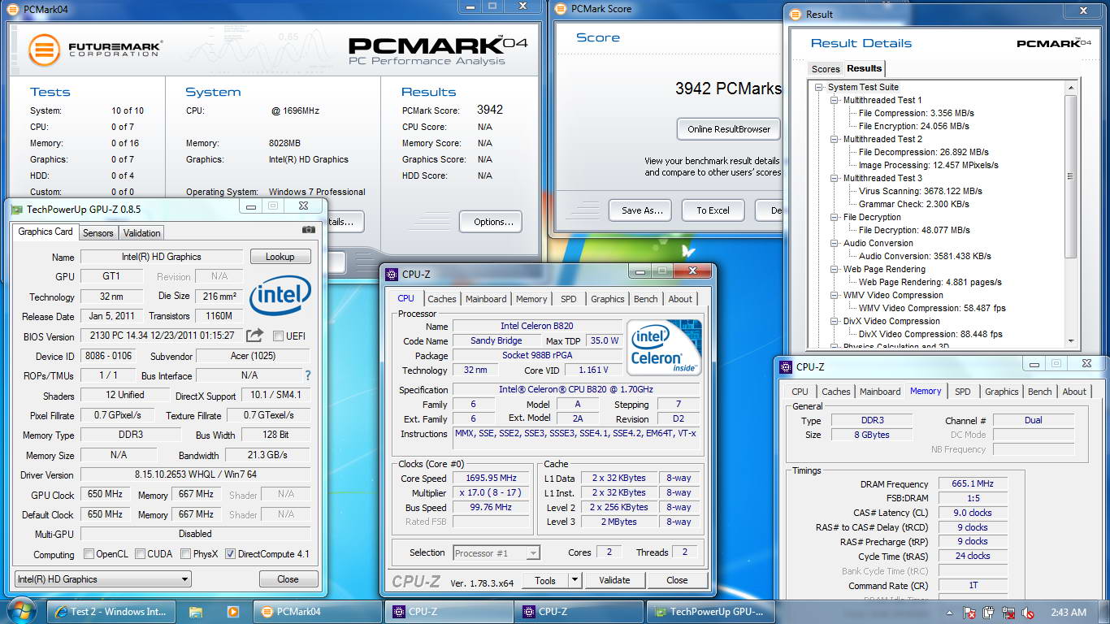The height and width of the screenshot is (624, 1110).
Task: Click the GPU-Z title bar icon
Action: [16, 209]
